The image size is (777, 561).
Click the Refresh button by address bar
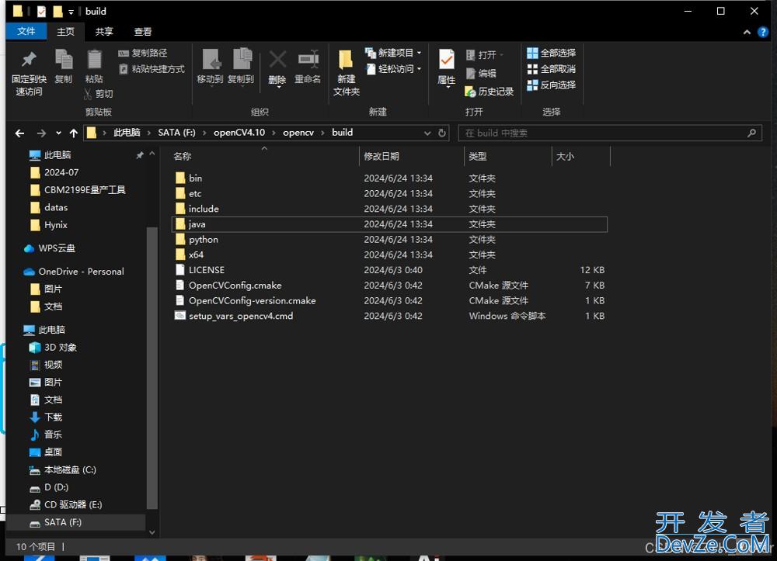point(442,133)
